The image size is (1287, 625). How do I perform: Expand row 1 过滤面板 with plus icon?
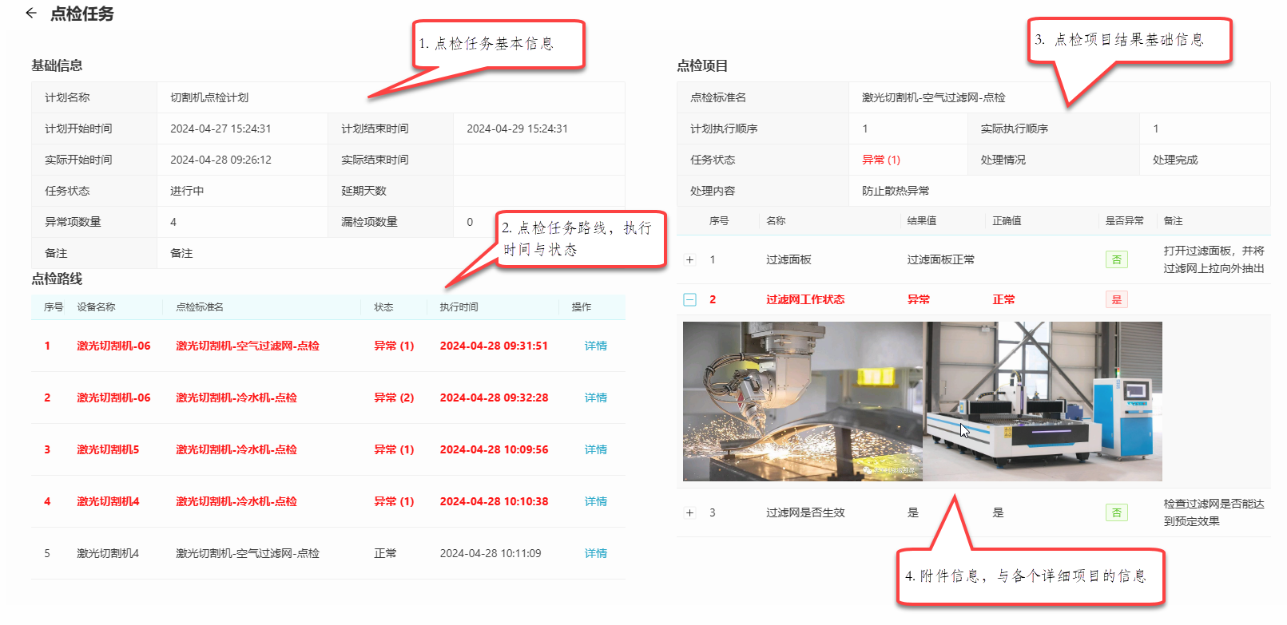pyautogui.click(x=690, y=259)
